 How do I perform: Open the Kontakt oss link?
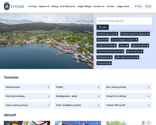point(99,6)
